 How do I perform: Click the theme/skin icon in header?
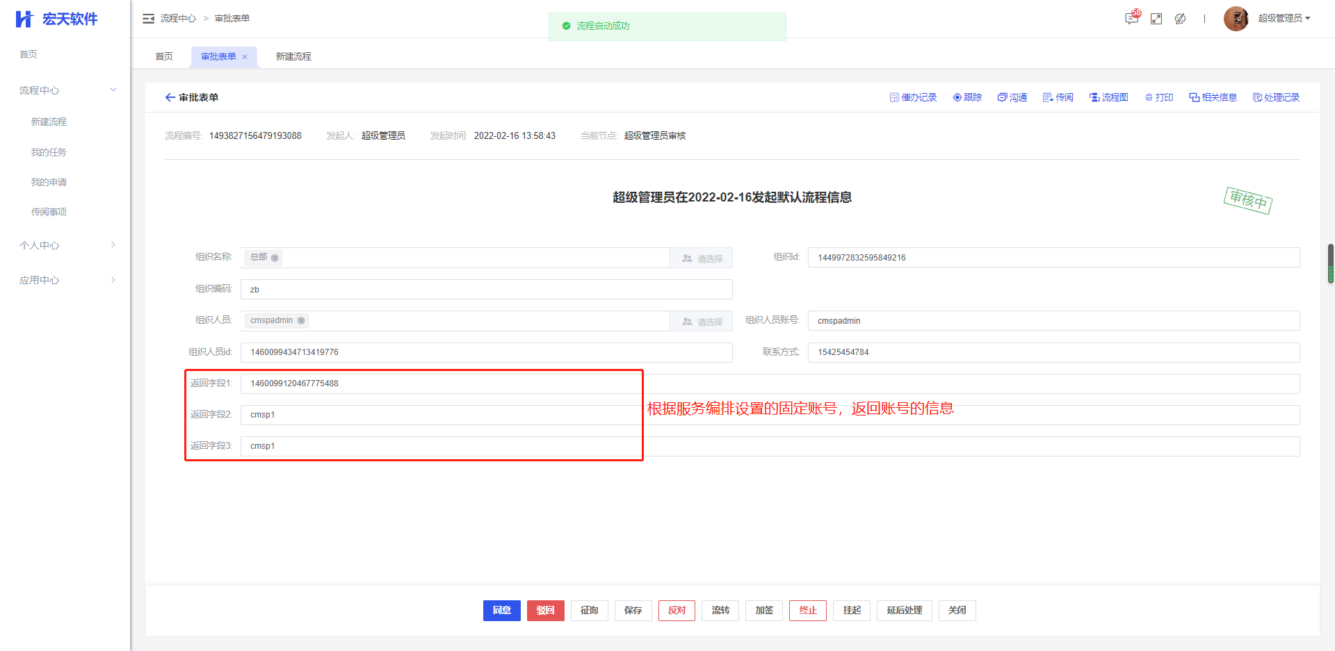(x=1180, y=19)
